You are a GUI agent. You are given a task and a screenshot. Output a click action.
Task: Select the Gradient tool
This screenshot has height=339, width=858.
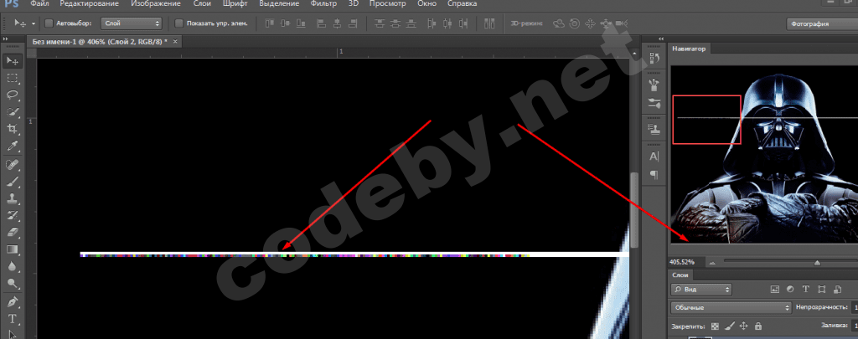[12, 249]
